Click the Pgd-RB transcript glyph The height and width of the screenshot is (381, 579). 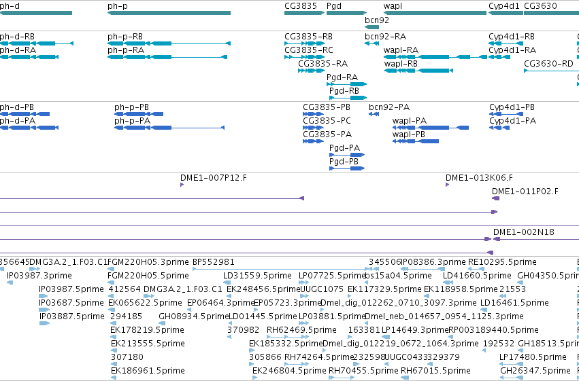[x=348, y=98]
